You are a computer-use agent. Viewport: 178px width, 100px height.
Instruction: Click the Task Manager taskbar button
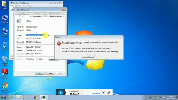coord(43,97)
